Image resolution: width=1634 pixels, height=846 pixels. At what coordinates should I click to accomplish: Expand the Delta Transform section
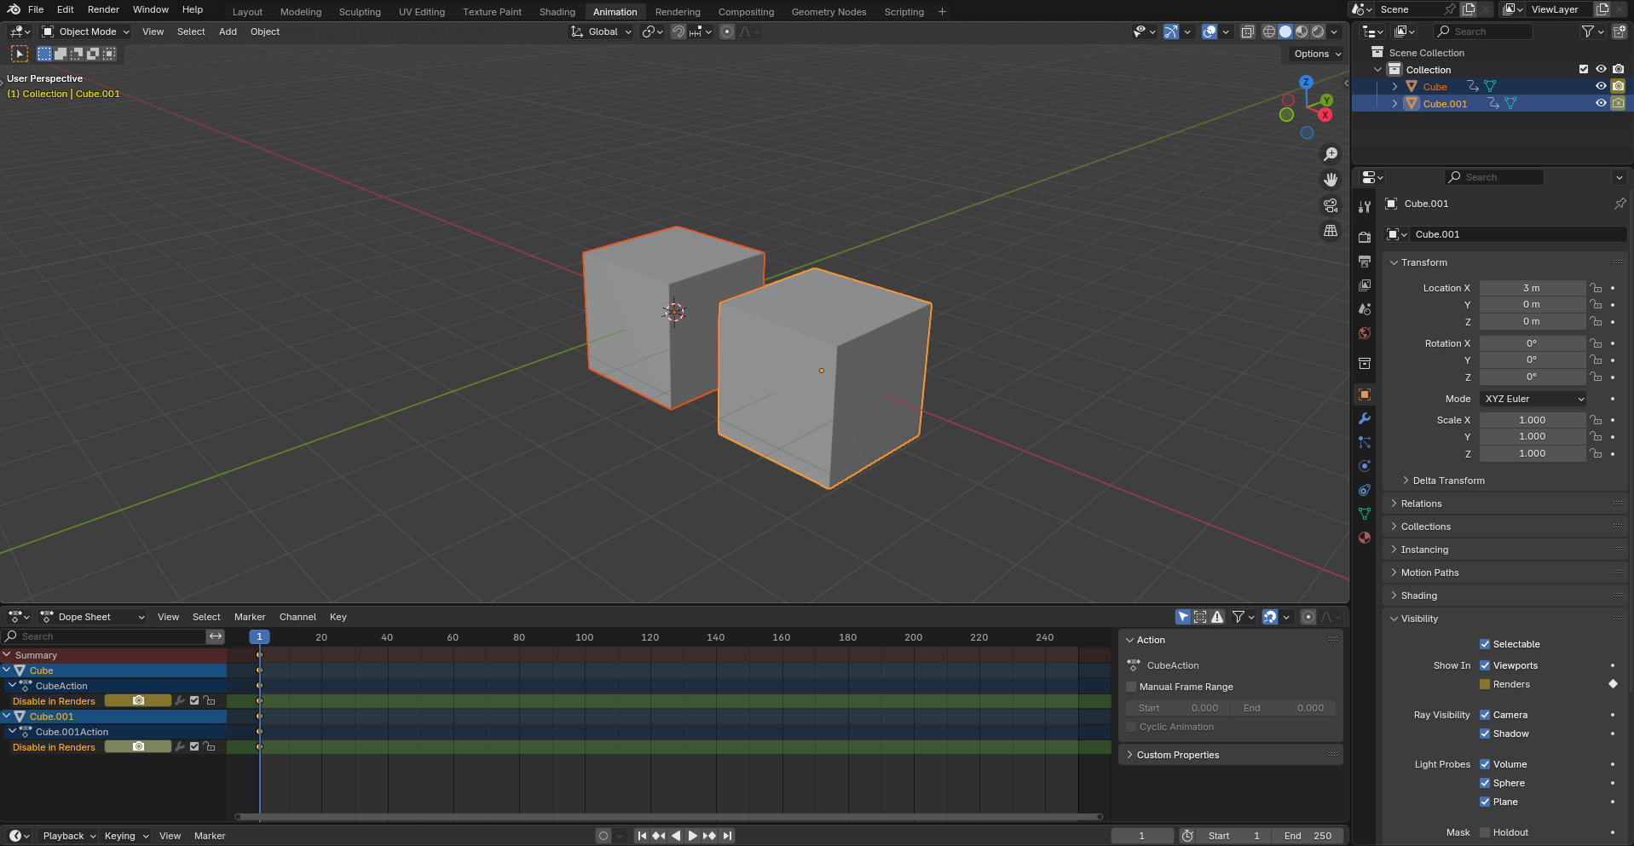[1446, 480]
